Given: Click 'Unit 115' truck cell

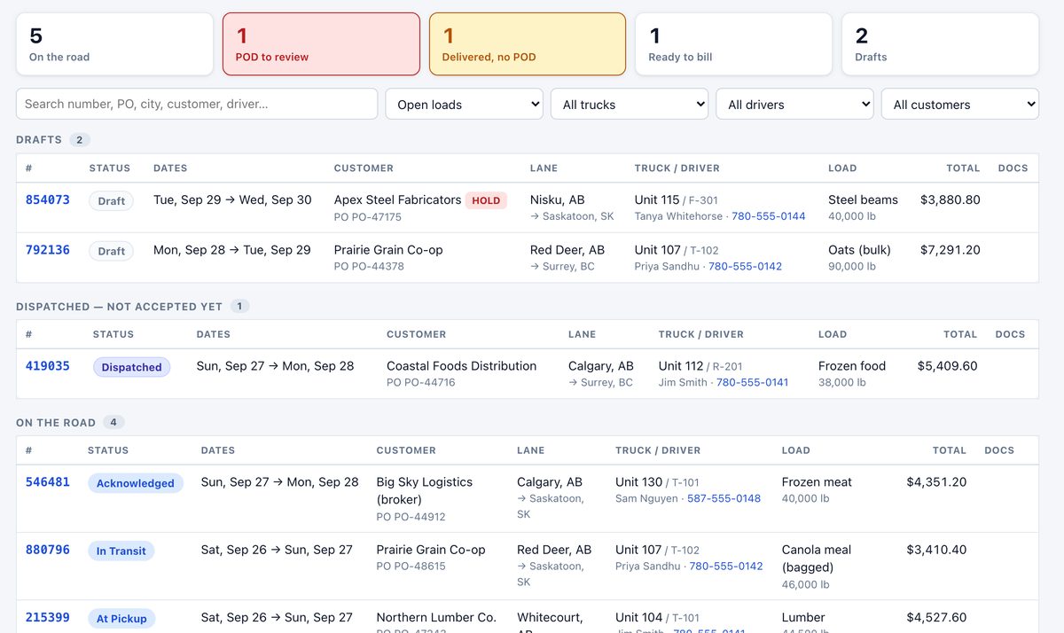Looking at the screenshot, I should pos(657,199).
